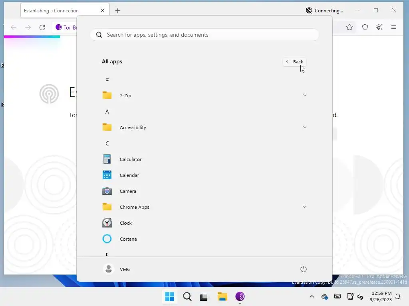The height and width of the screenshot is (306, 409).
Task: Focus the Start menu search field
Action: pyautogui.click(x=204, y=35)
